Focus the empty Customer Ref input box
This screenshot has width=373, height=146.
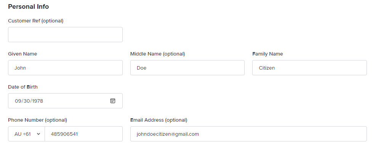coord(65,35)
